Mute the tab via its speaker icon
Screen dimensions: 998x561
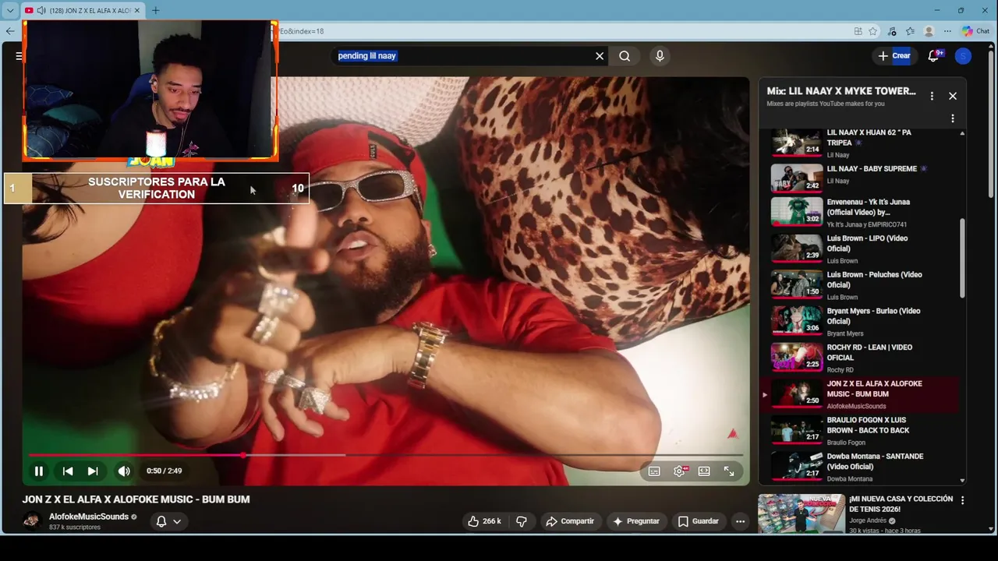pos(41,11)
